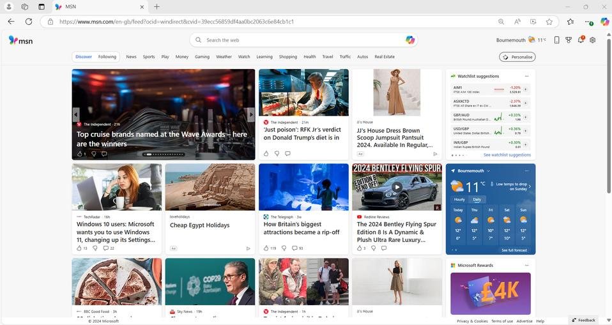Add GBP/AUD to watchlist

click(x=525, y=117)
